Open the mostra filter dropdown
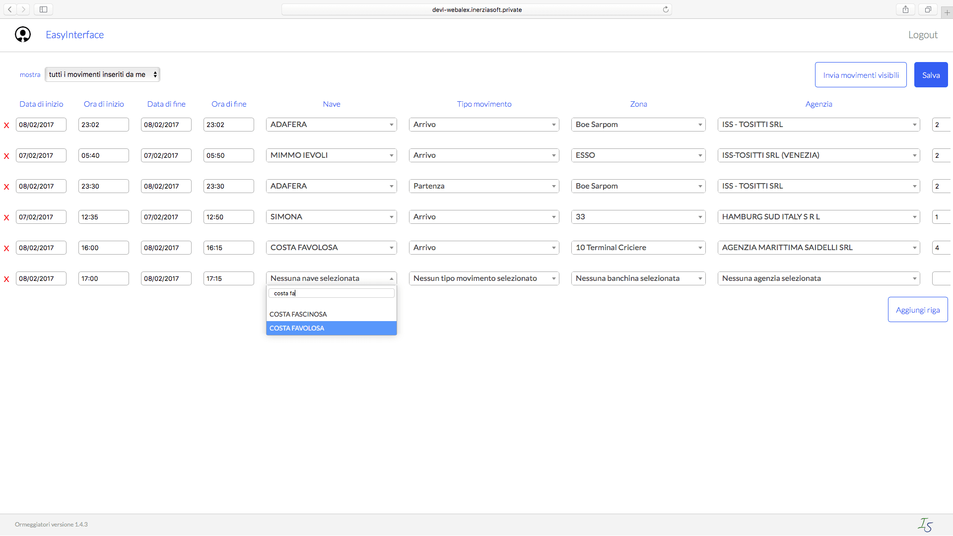953x536 pixels. pyautogui.click(x=102, y=74)
